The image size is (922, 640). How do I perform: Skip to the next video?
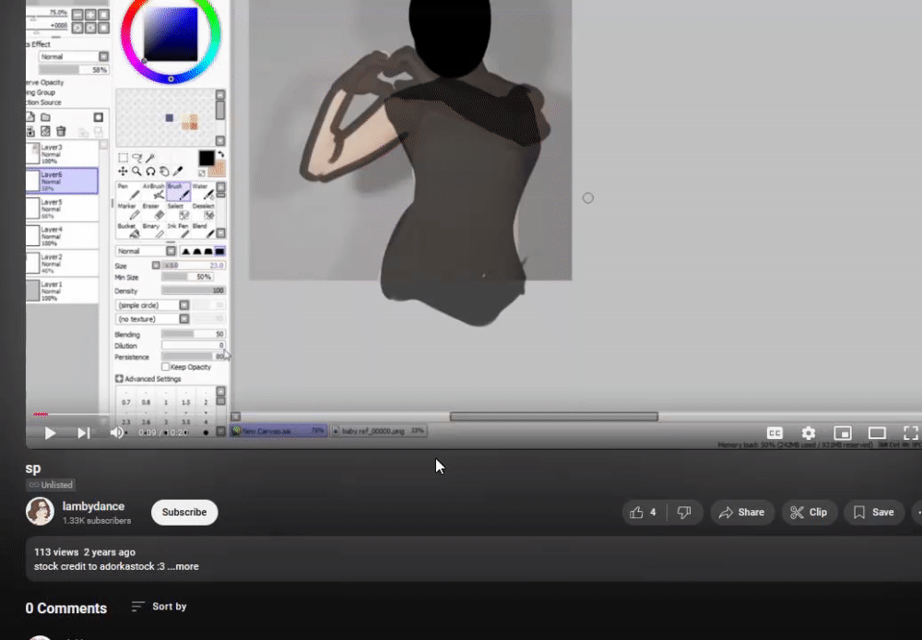point(84,433)
